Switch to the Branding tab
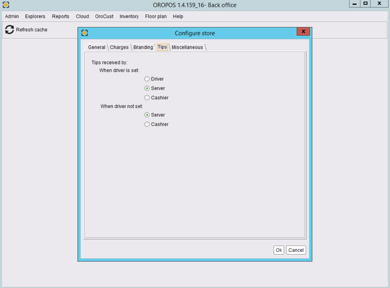The height and width of the screenshot is (288, 390). tap(143, 47)
